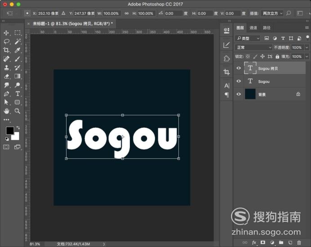Select the Lasso tool

pos(6,42)
